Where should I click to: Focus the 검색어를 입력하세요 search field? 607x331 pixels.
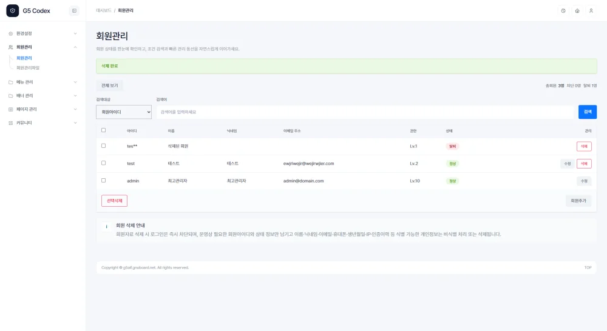pos(365,112)
